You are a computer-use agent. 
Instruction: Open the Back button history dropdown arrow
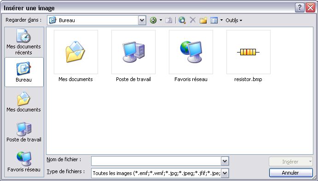161,20
